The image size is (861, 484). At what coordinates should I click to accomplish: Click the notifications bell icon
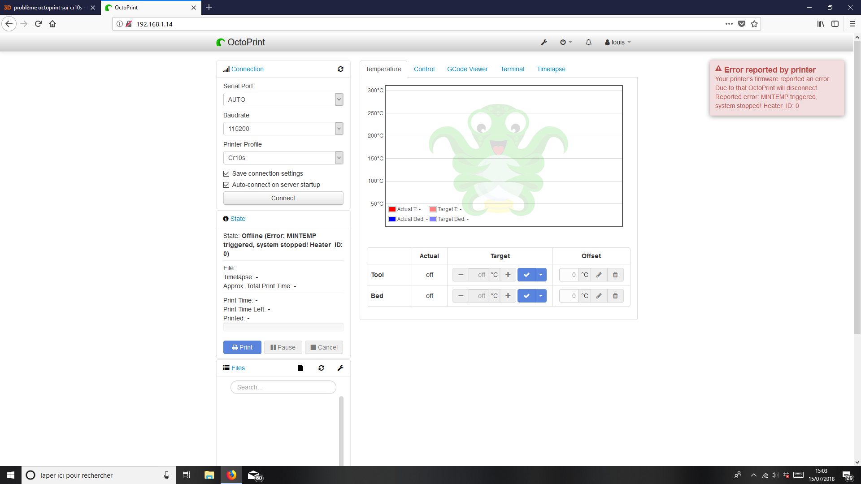pyautogui.click(x=588, y=42)
